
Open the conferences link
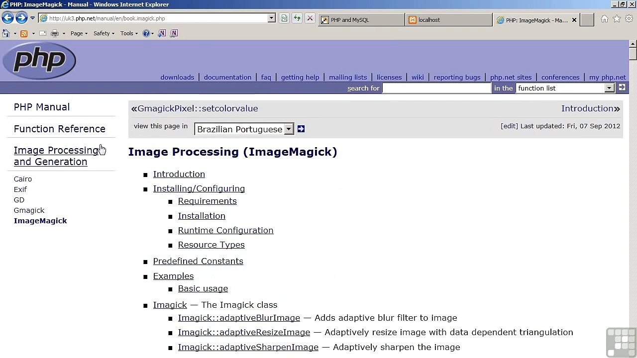tap(560, 77)
